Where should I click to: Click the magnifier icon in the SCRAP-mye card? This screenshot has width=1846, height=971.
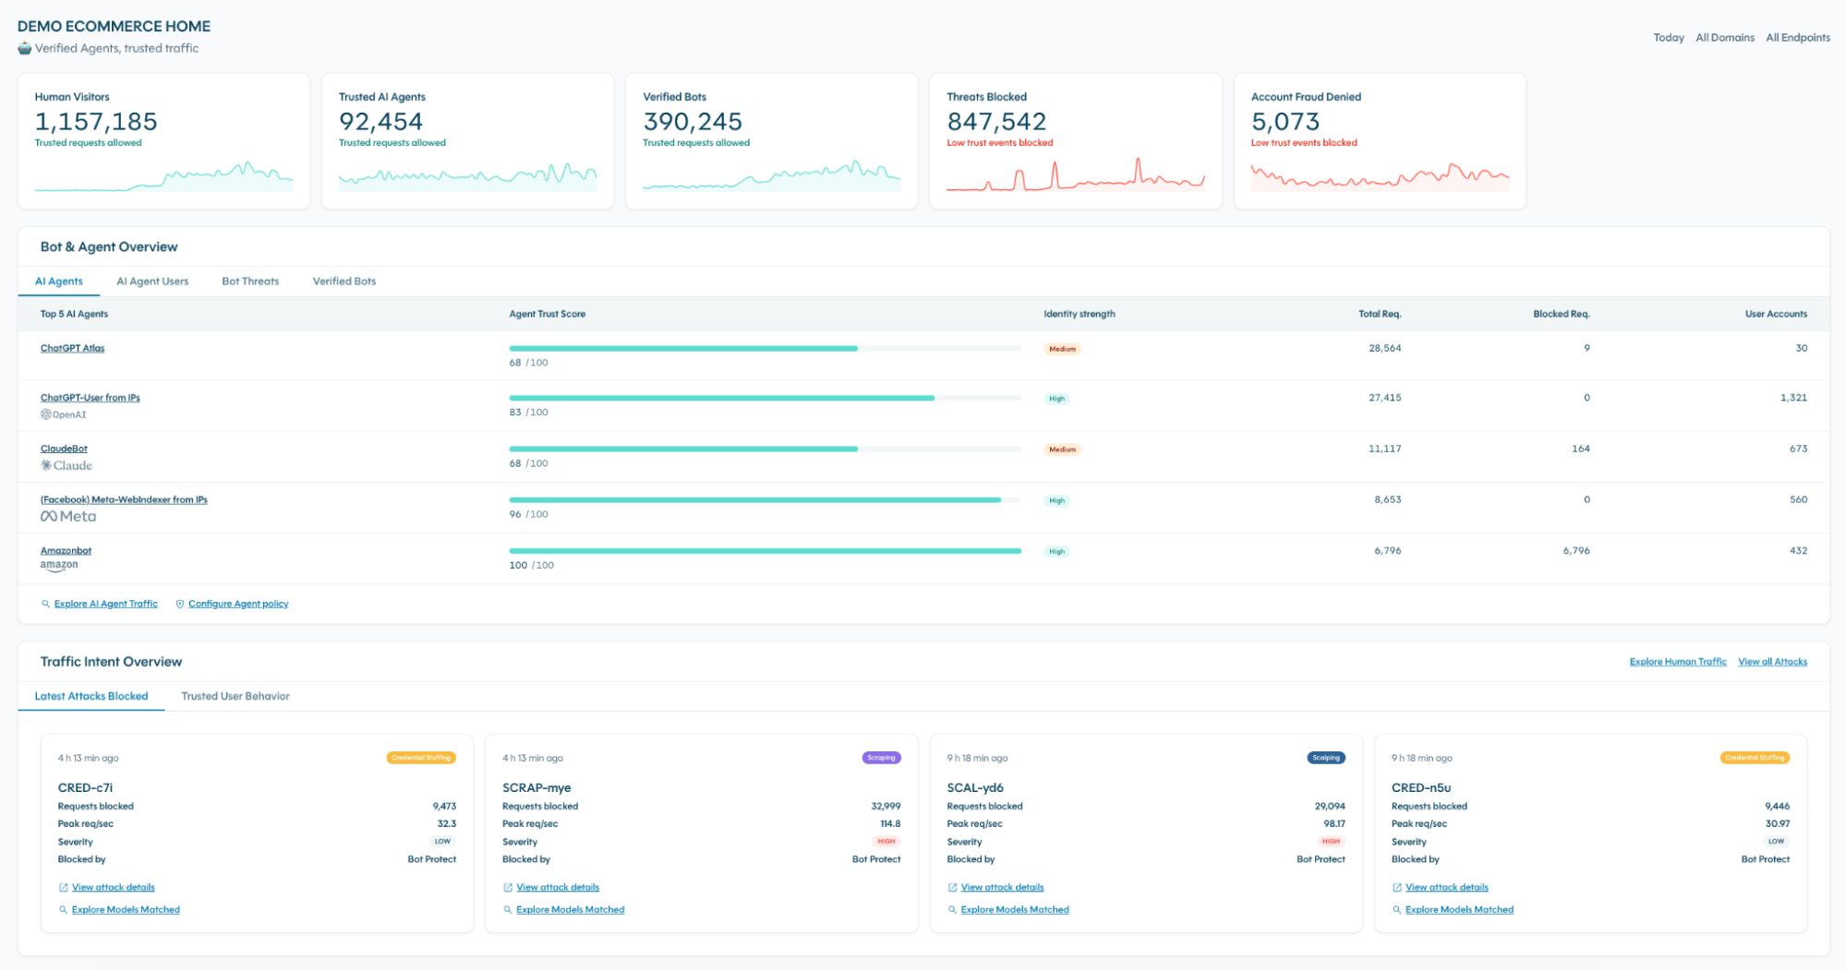(x=508, y=909)
